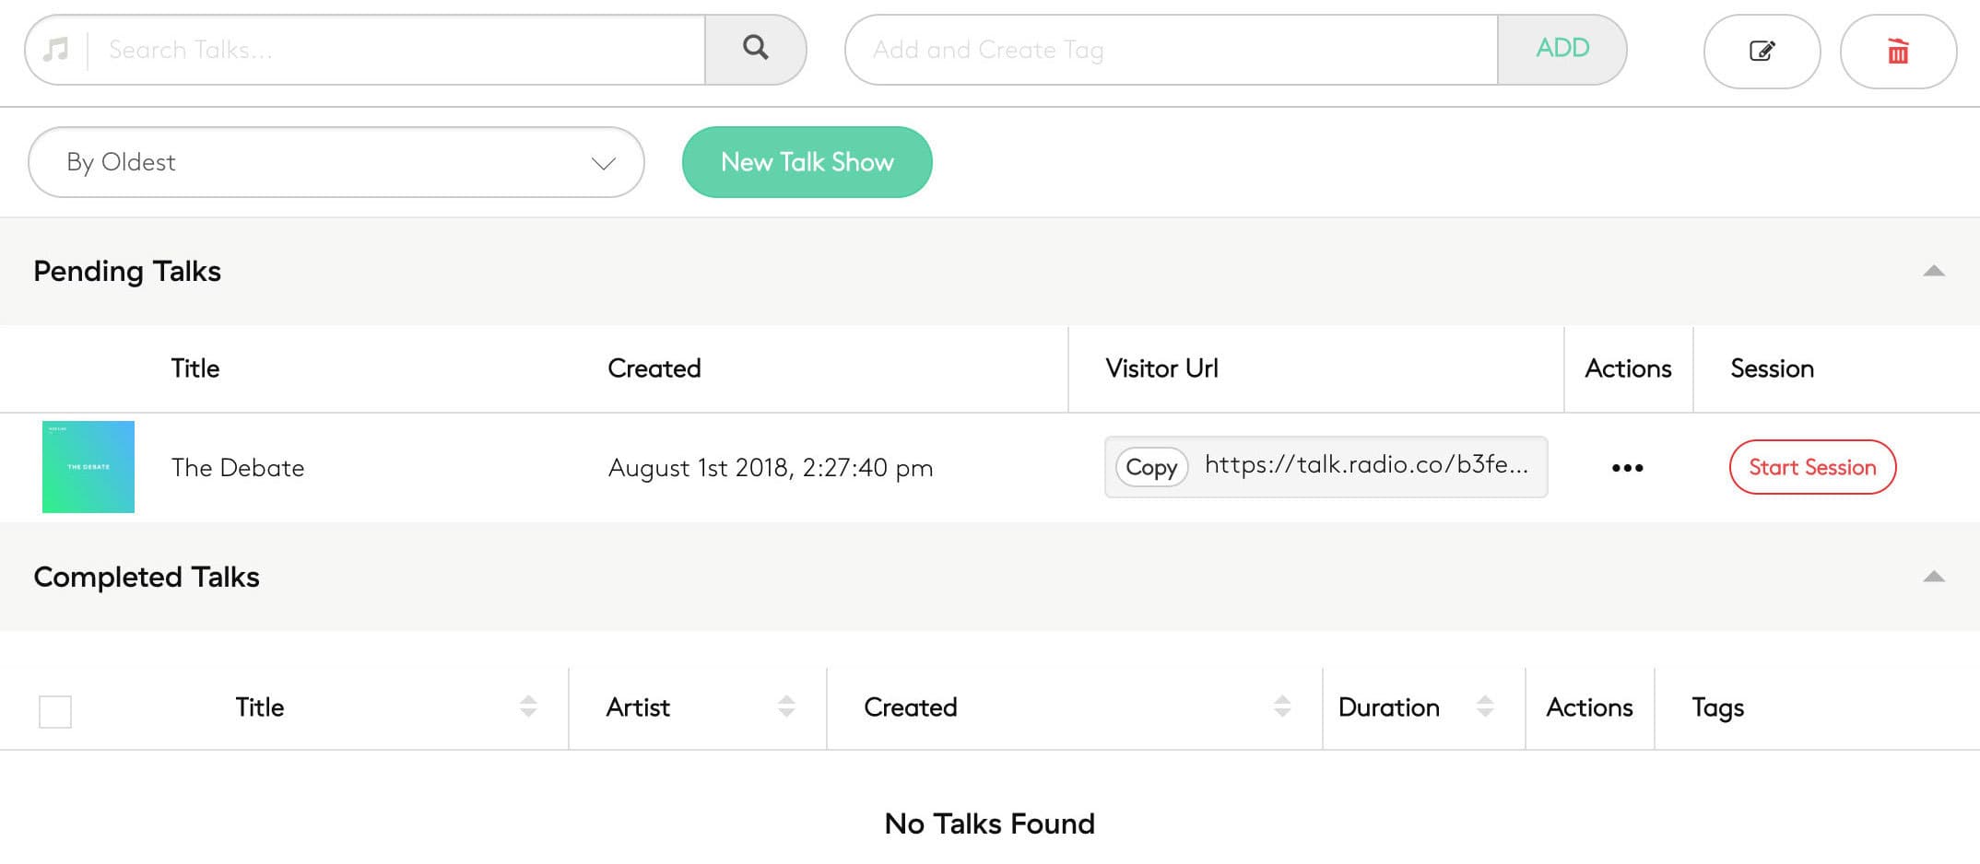Sort completed talks by Duration arrows
The width and height of the screenshot is (1980, 864).
(1485, 706)
